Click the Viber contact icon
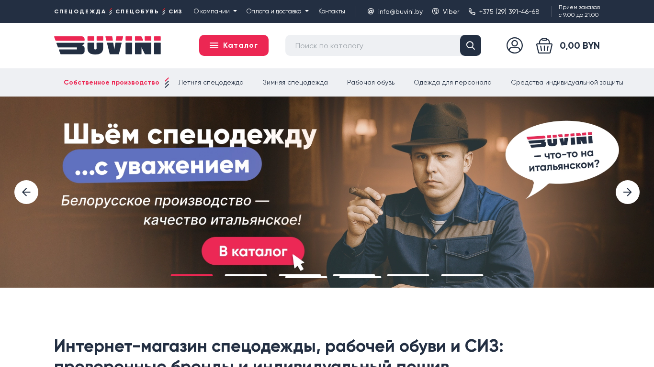654x367 pixels. point(435,11)
